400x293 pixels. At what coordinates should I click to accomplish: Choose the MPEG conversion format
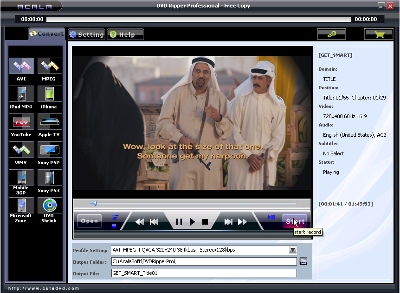[49, 67]
